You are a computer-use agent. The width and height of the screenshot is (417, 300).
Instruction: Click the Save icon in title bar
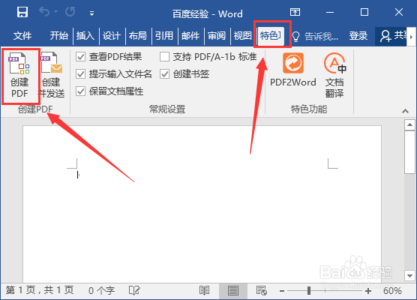coord(22,12)
